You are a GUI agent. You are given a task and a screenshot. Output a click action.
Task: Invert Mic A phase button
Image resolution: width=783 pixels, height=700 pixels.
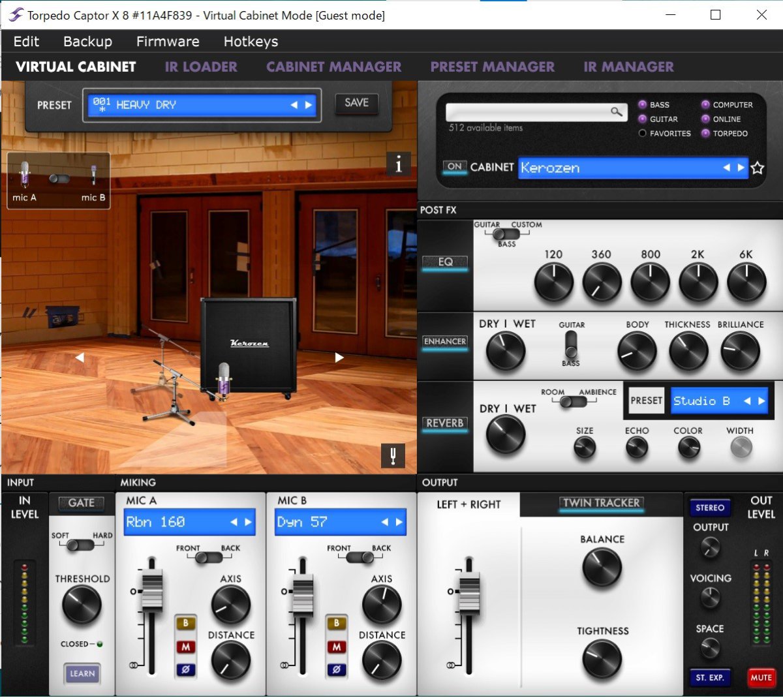pos(185,669)
